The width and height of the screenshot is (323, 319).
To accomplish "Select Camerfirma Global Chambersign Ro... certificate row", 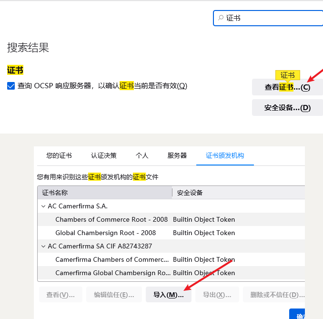I will point(171,273).
